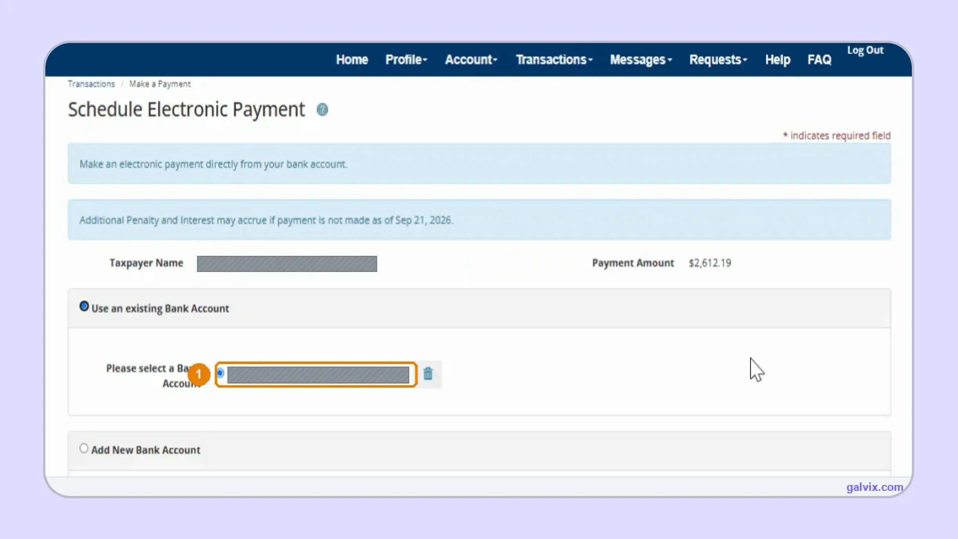Open the FAQ page

[819, 59]
